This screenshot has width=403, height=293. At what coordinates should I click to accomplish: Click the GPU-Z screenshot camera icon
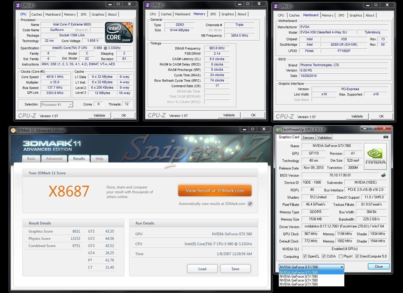386,137
